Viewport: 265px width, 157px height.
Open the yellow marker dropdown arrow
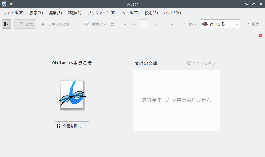click(125, 24)
